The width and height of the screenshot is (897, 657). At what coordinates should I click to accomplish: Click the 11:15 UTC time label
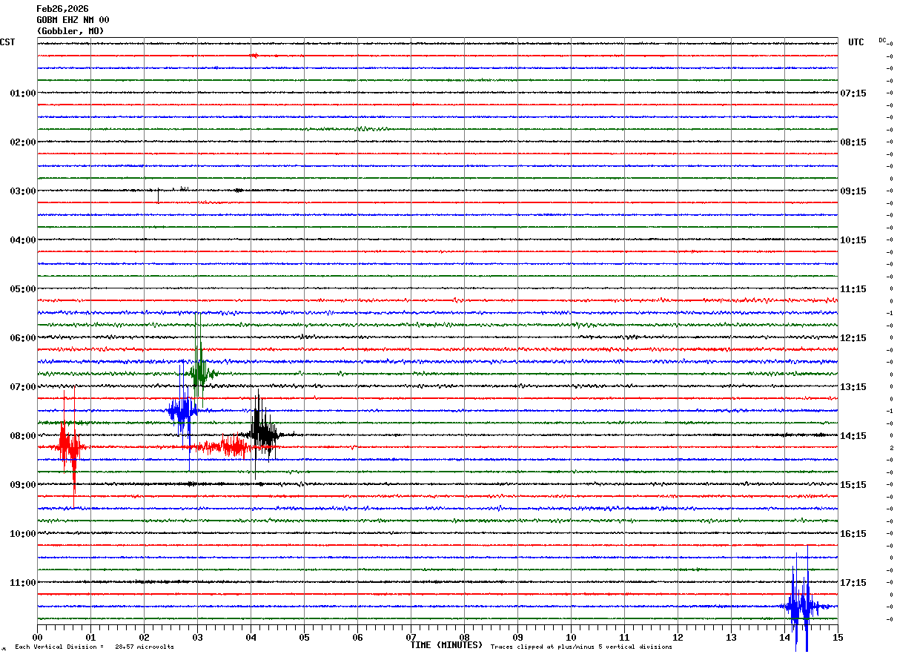853,289
